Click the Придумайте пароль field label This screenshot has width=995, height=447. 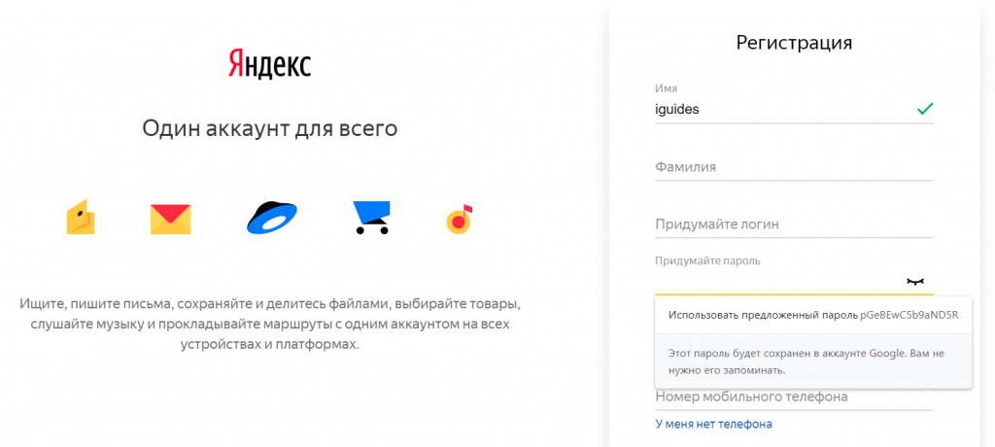coord(707,260)
